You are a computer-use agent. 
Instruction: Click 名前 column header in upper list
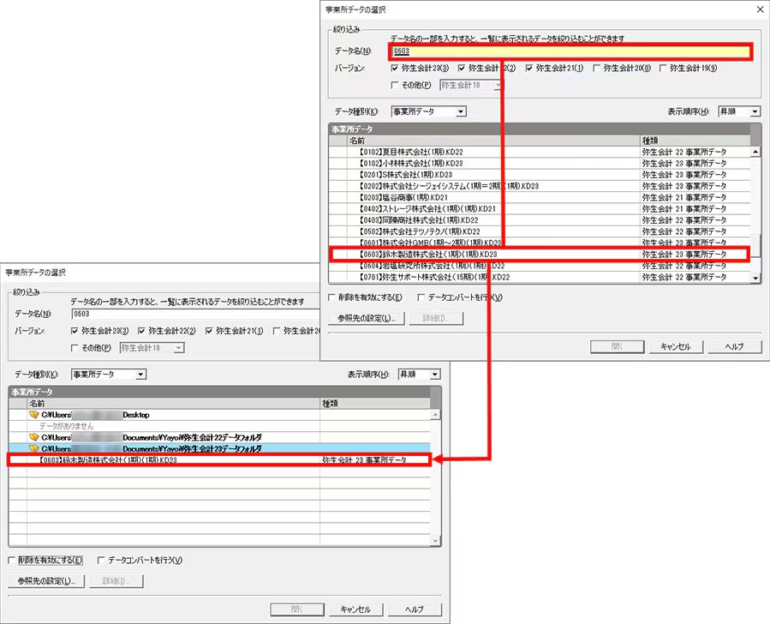[x=493, y=141]
